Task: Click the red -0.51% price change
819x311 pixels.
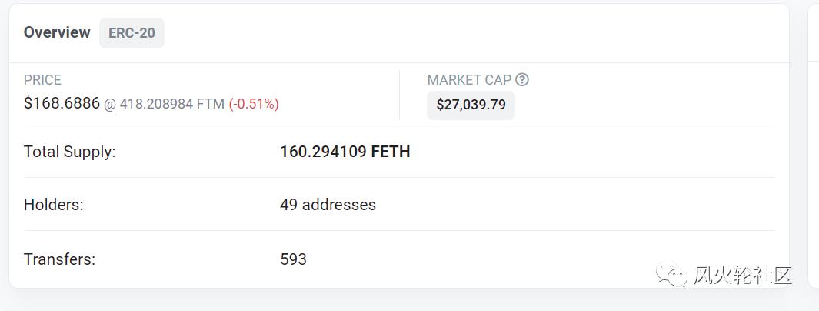Action: (254, 104)
